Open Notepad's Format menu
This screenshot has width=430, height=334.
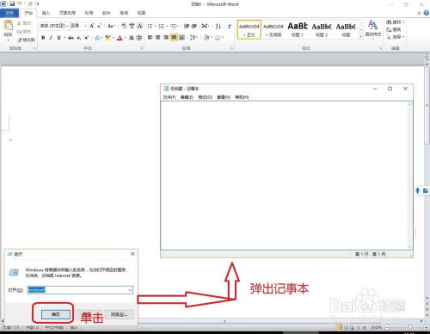(x=206, y=97)
